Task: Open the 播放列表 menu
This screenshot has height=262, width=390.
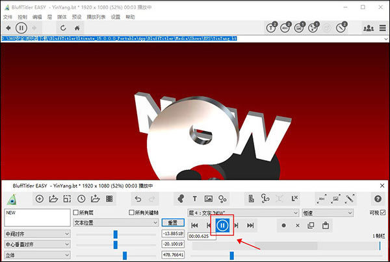Action: pyautogui.click(x=96, y=16)
